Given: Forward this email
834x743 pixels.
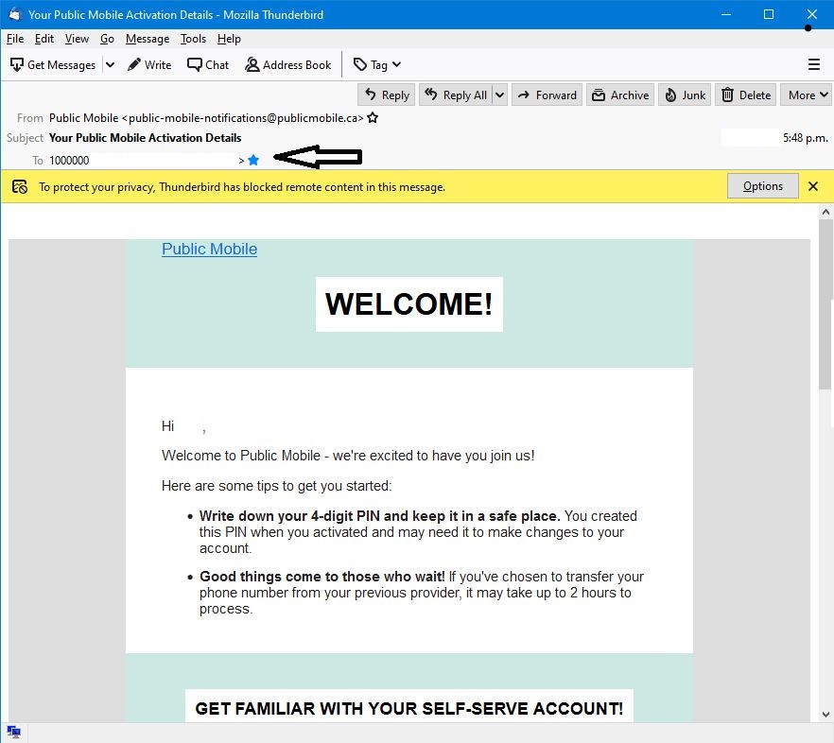Looking at the screenshot, I should pos(547,95).
